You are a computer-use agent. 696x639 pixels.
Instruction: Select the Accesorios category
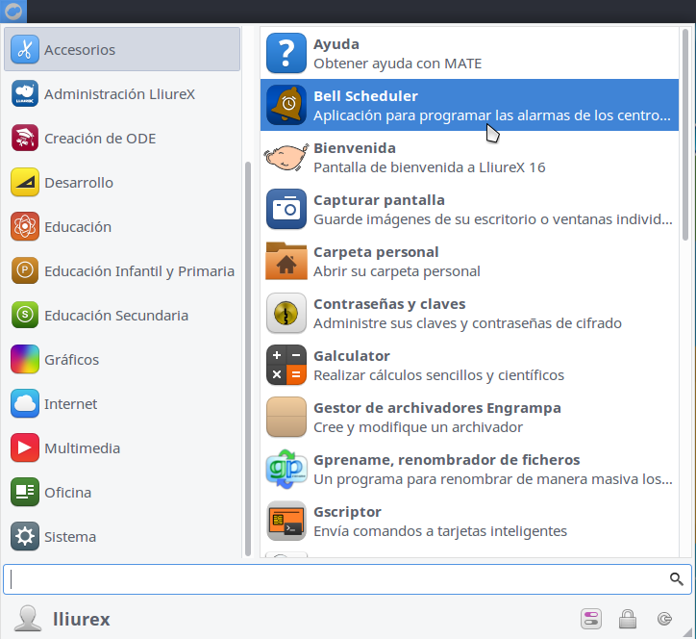[x=122, y=49]
